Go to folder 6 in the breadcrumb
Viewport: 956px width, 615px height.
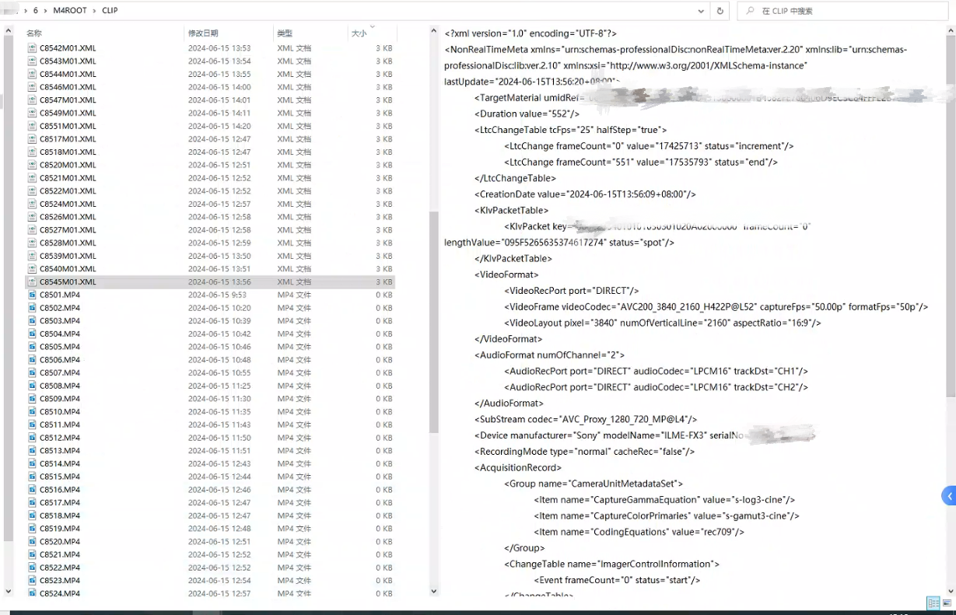coord(36,11)
